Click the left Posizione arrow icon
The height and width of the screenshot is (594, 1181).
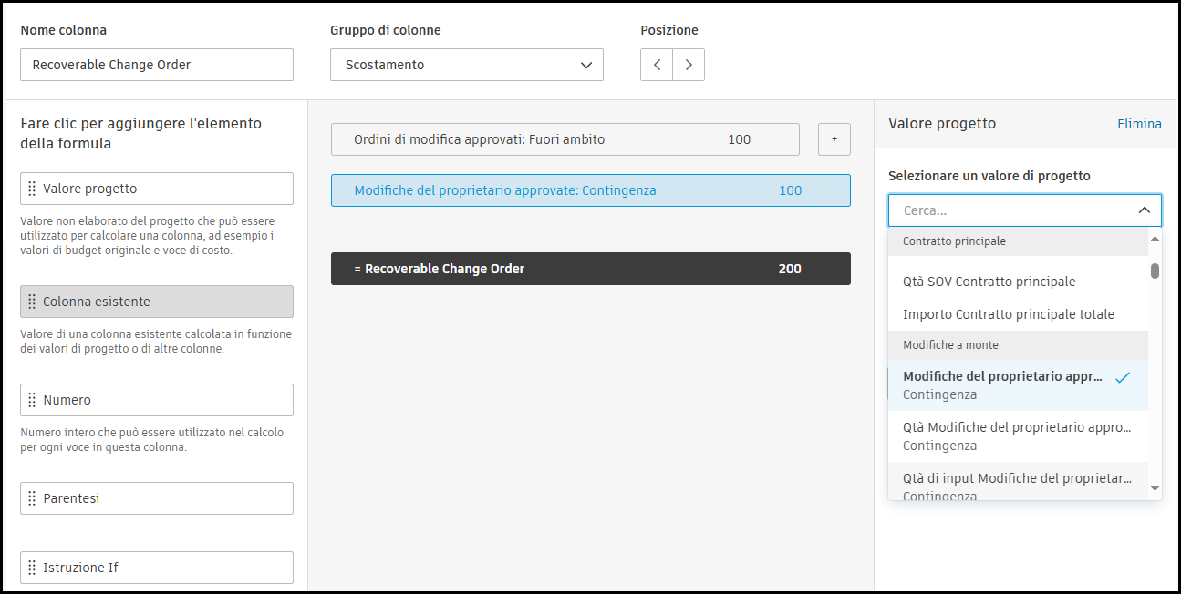tap(657, 65)
